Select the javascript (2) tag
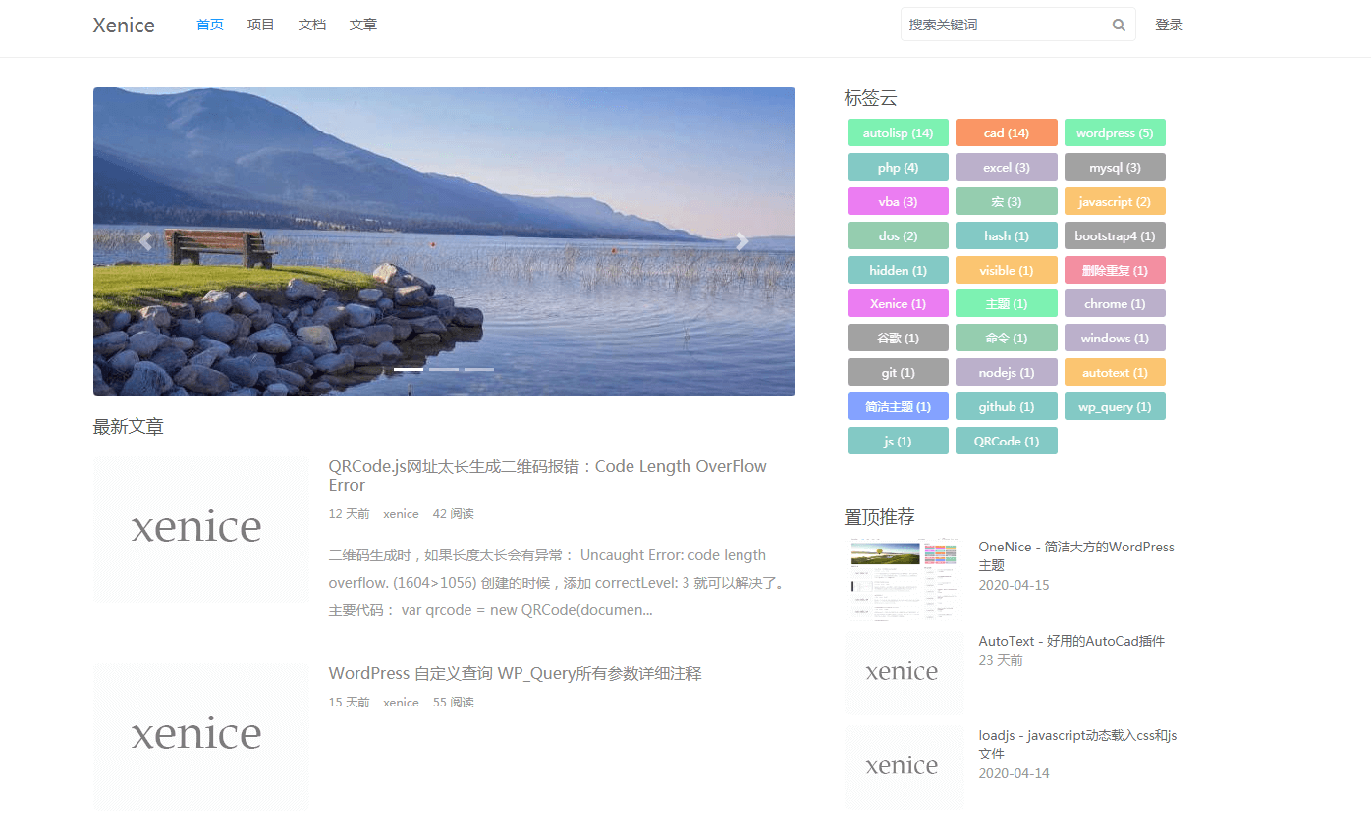 (1115, 201)
